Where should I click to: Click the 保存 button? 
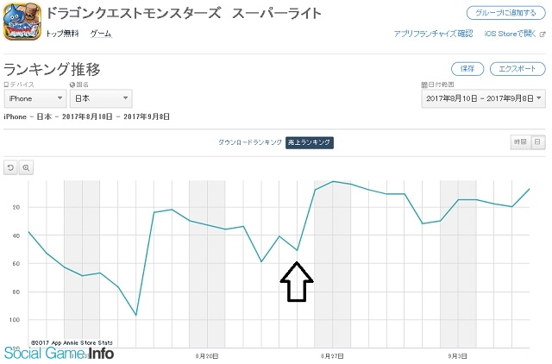(467, 69)
